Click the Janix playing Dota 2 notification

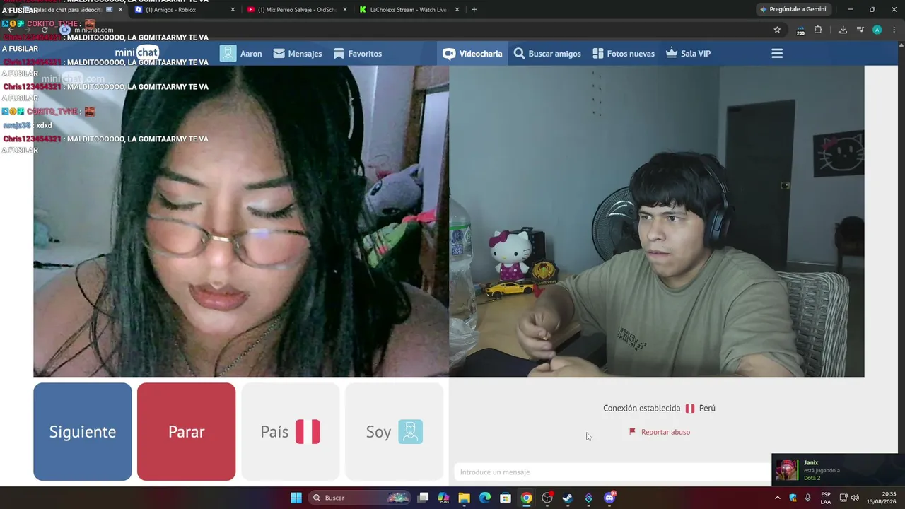[838, 470]
